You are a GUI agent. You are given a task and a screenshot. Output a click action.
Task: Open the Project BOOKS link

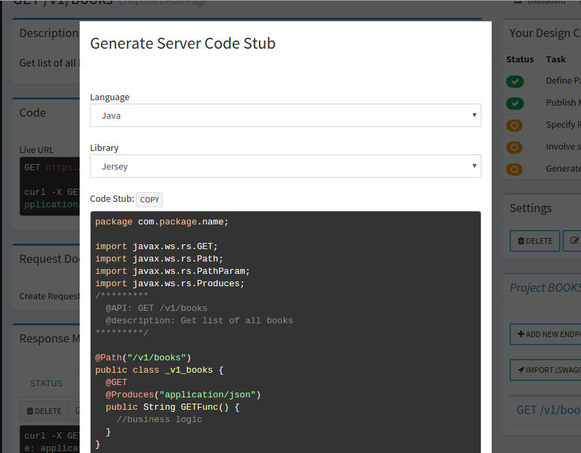coord(545,288)
